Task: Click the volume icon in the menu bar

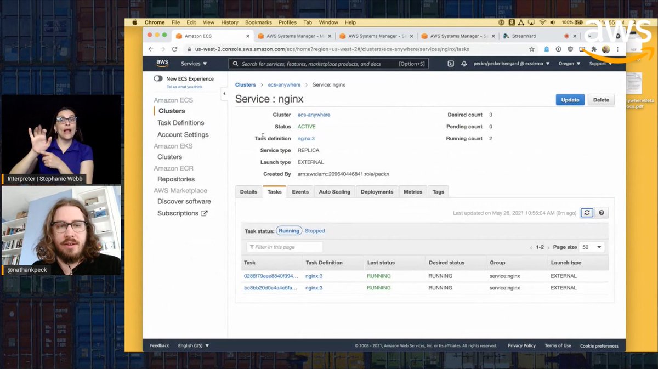Action: pos(554,22)
